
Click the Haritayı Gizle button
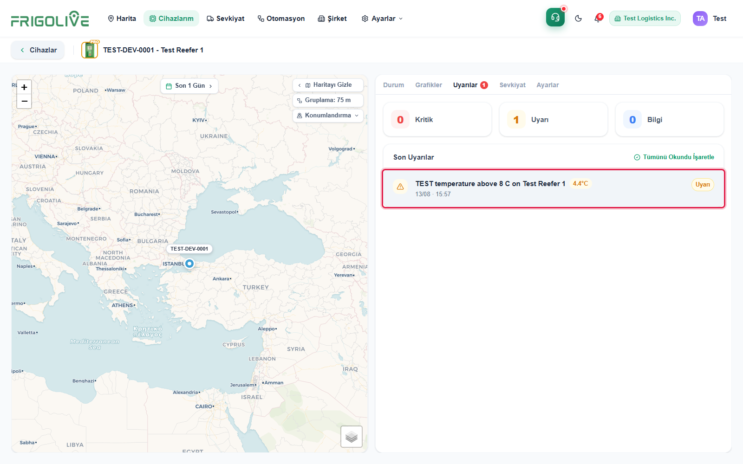328,85
